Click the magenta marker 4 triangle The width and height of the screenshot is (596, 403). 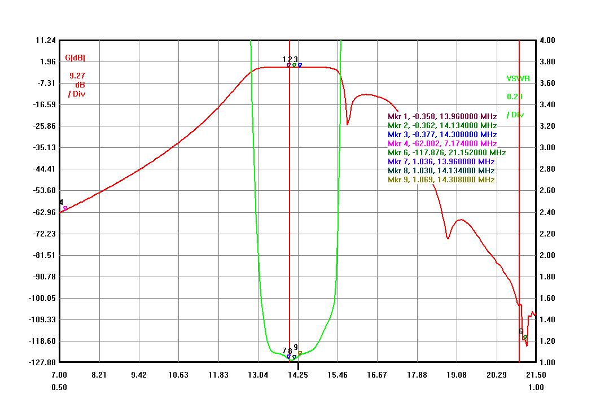coord(65,208)
